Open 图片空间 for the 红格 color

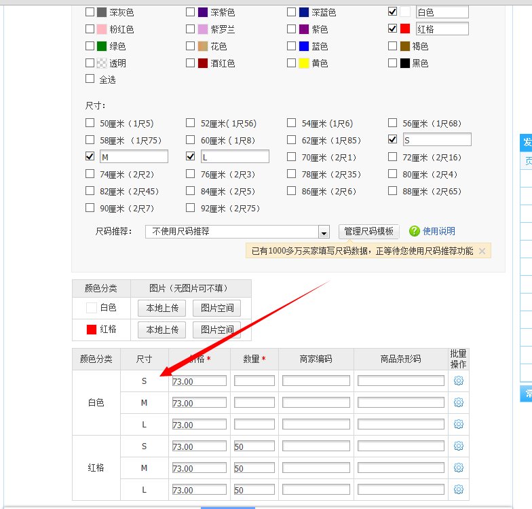(216, 330)
